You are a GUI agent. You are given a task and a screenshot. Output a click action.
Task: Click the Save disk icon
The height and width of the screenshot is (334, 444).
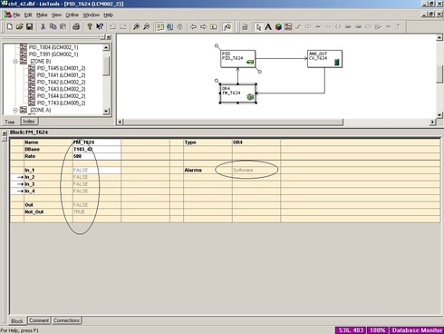29,26
